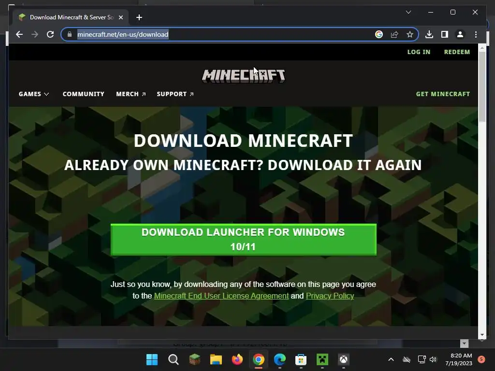Open the COMMUNITY menu item
The height and width of the screenshot is (371, 495).
click(83, 94)
